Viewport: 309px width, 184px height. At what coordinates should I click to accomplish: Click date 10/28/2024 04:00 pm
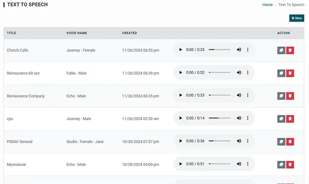tap(141, 164)
